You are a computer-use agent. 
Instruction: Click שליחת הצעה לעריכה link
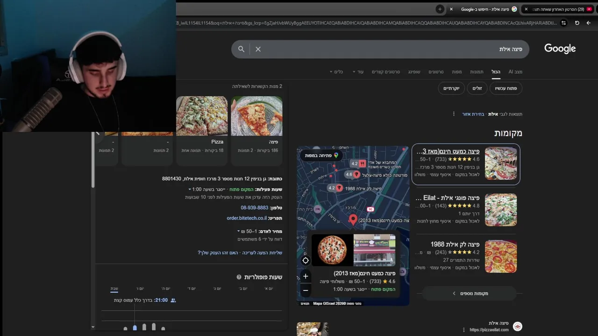pos(262,252)
